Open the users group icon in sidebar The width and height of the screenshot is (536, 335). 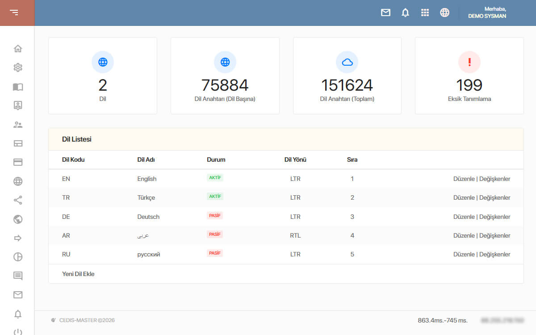pyautogui.click(x=18, y=125)
